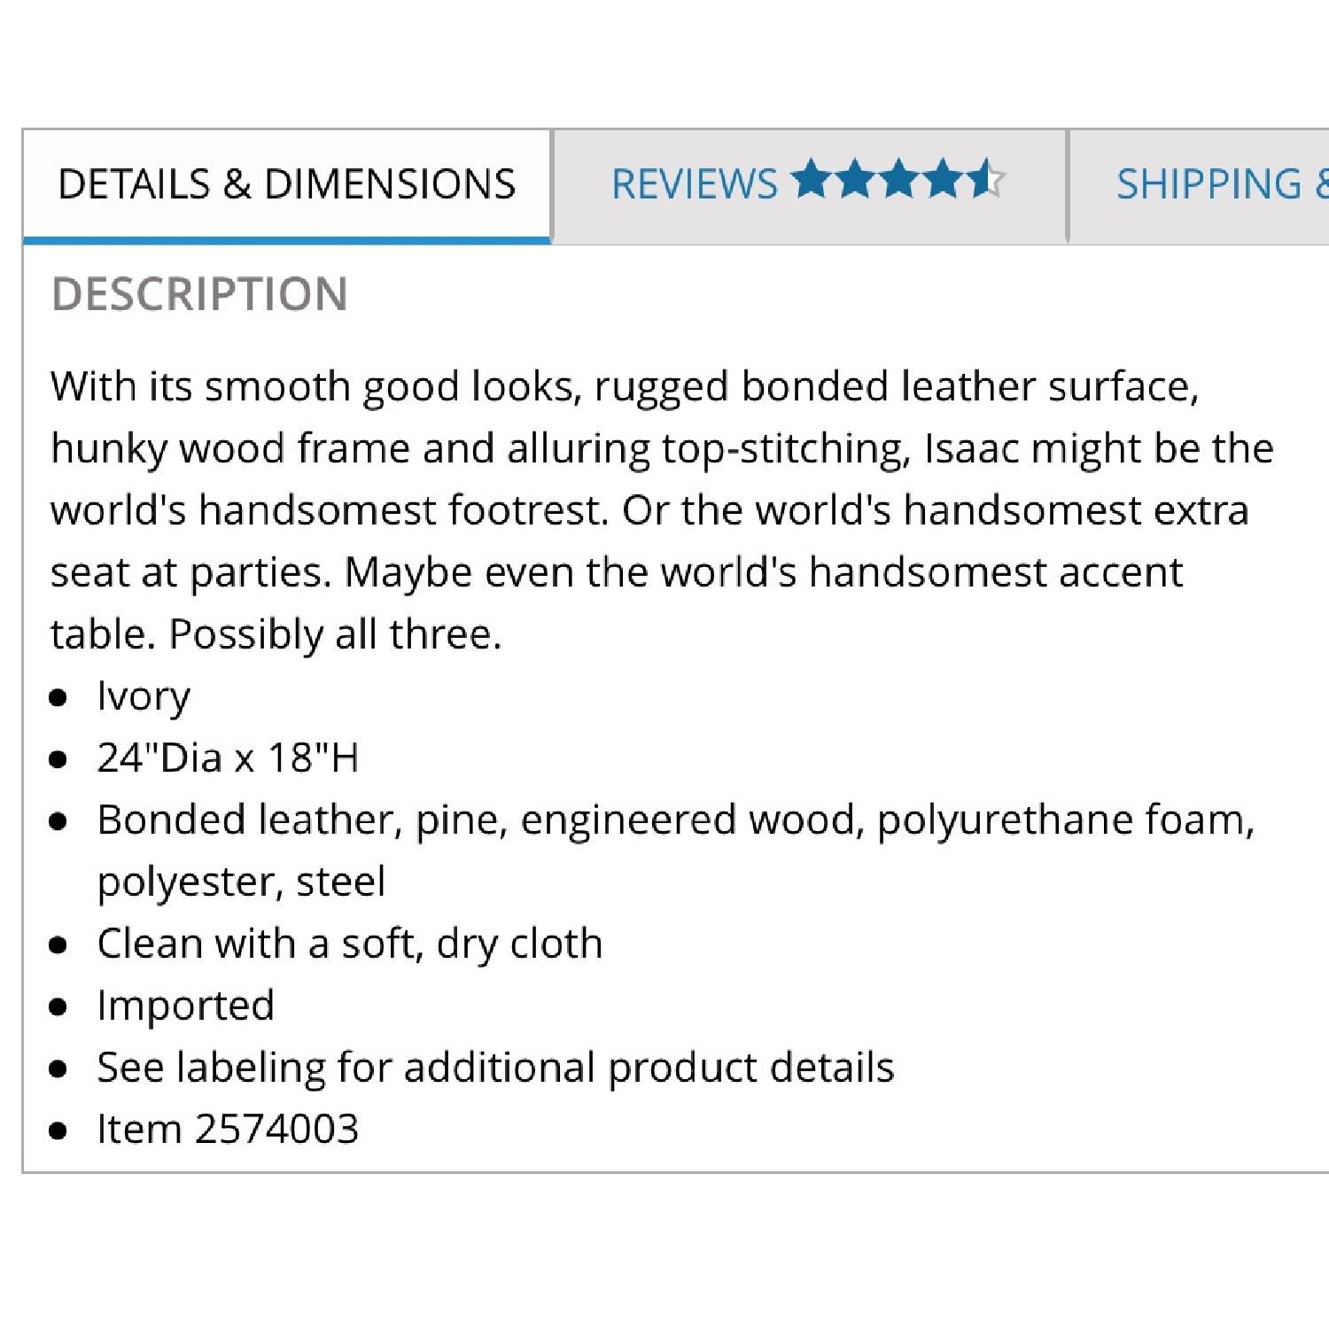This screenshot has height=1329, width=1329.
Task: Click the third review rating star
Action: (900, 179)
